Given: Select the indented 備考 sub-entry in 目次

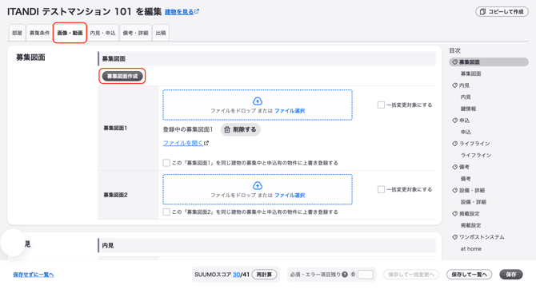Looking at the screenshot, I should (466, 179).
